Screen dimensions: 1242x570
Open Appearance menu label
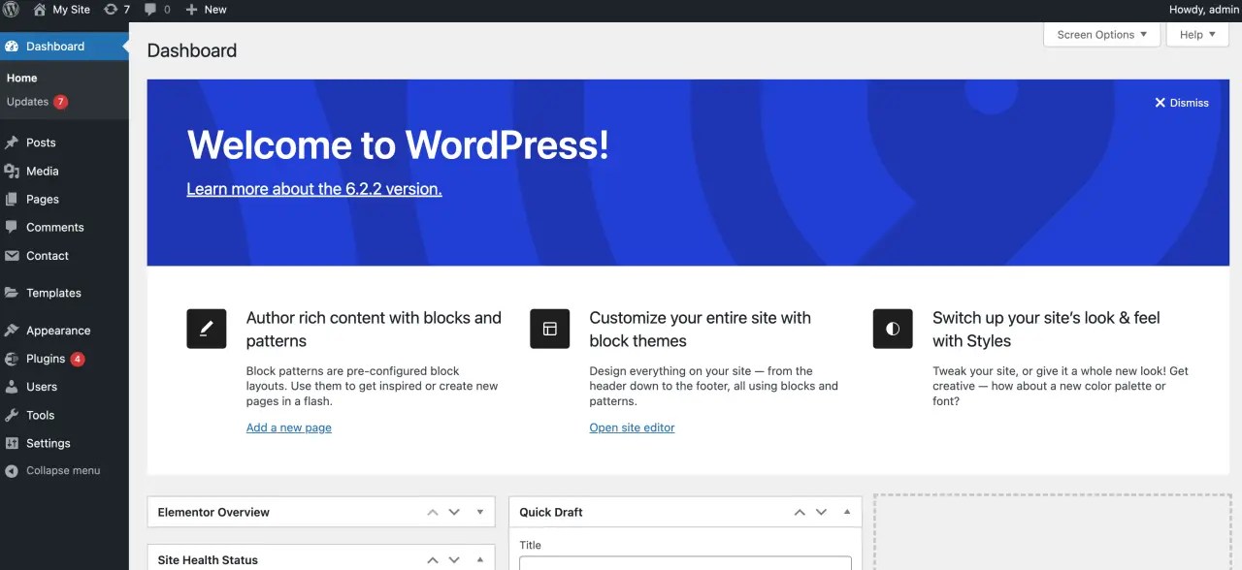[58, 331]
